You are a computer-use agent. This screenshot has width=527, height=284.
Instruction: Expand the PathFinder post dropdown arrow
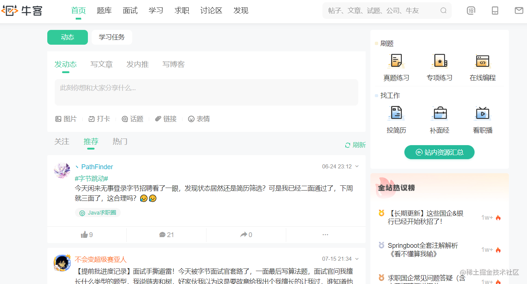[357, 167]
